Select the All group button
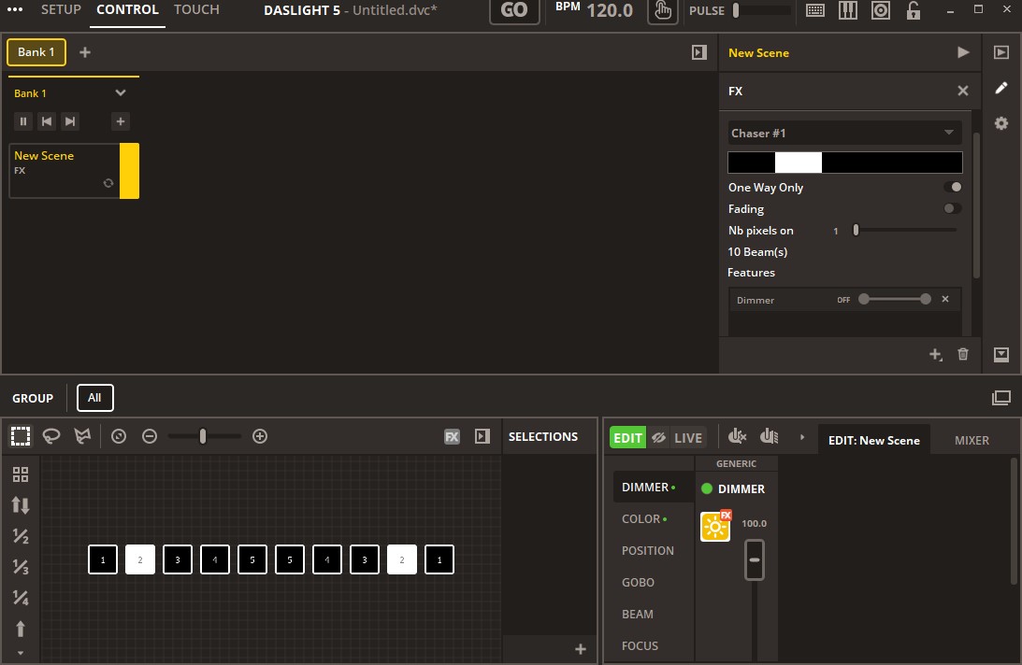The height and width of the screenshot is (665, 1022). [94, 398]
